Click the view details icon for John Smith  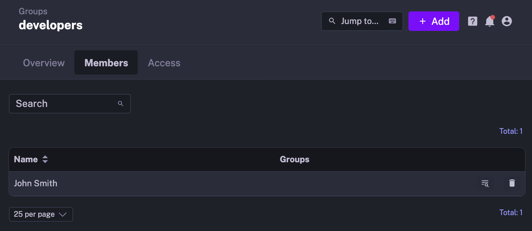[485, 183]
